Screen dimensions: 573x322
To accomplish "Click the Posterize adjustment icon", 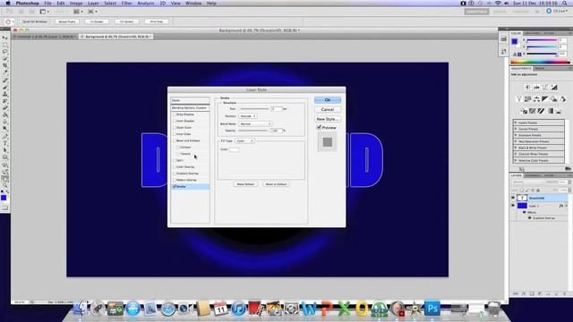I will tap(533, 111).
